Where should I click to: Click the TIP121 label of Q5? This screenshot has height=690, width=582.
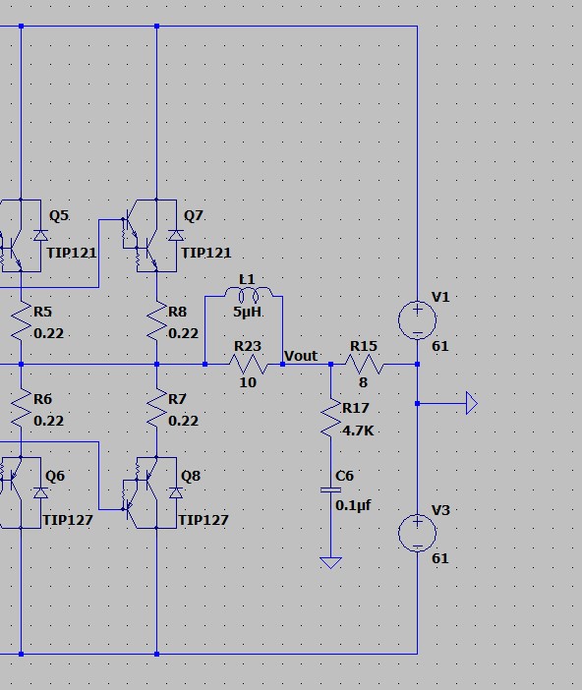tap(72, 253)
